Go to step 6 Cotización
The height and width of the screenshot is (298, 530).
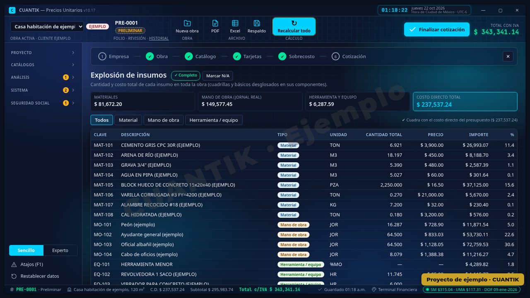349,56
